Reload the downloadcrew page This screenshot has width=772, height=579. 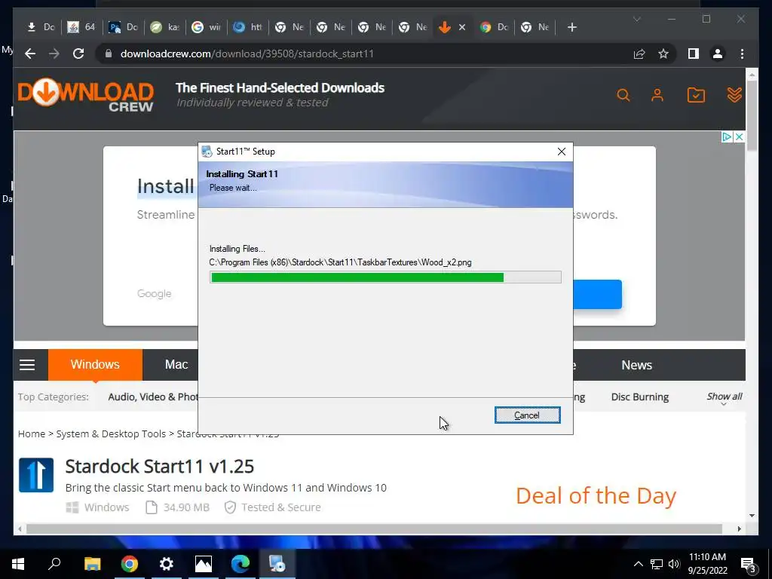[x=78, y=54]
